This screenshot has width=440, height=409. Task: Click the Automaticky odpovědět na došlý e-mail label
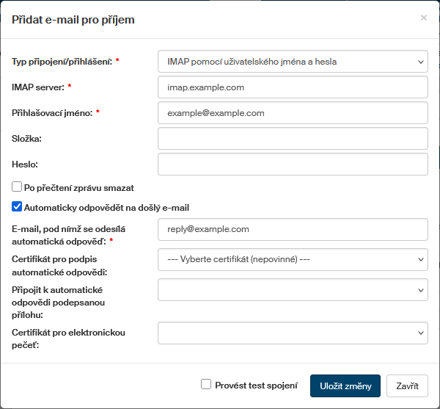106,208
